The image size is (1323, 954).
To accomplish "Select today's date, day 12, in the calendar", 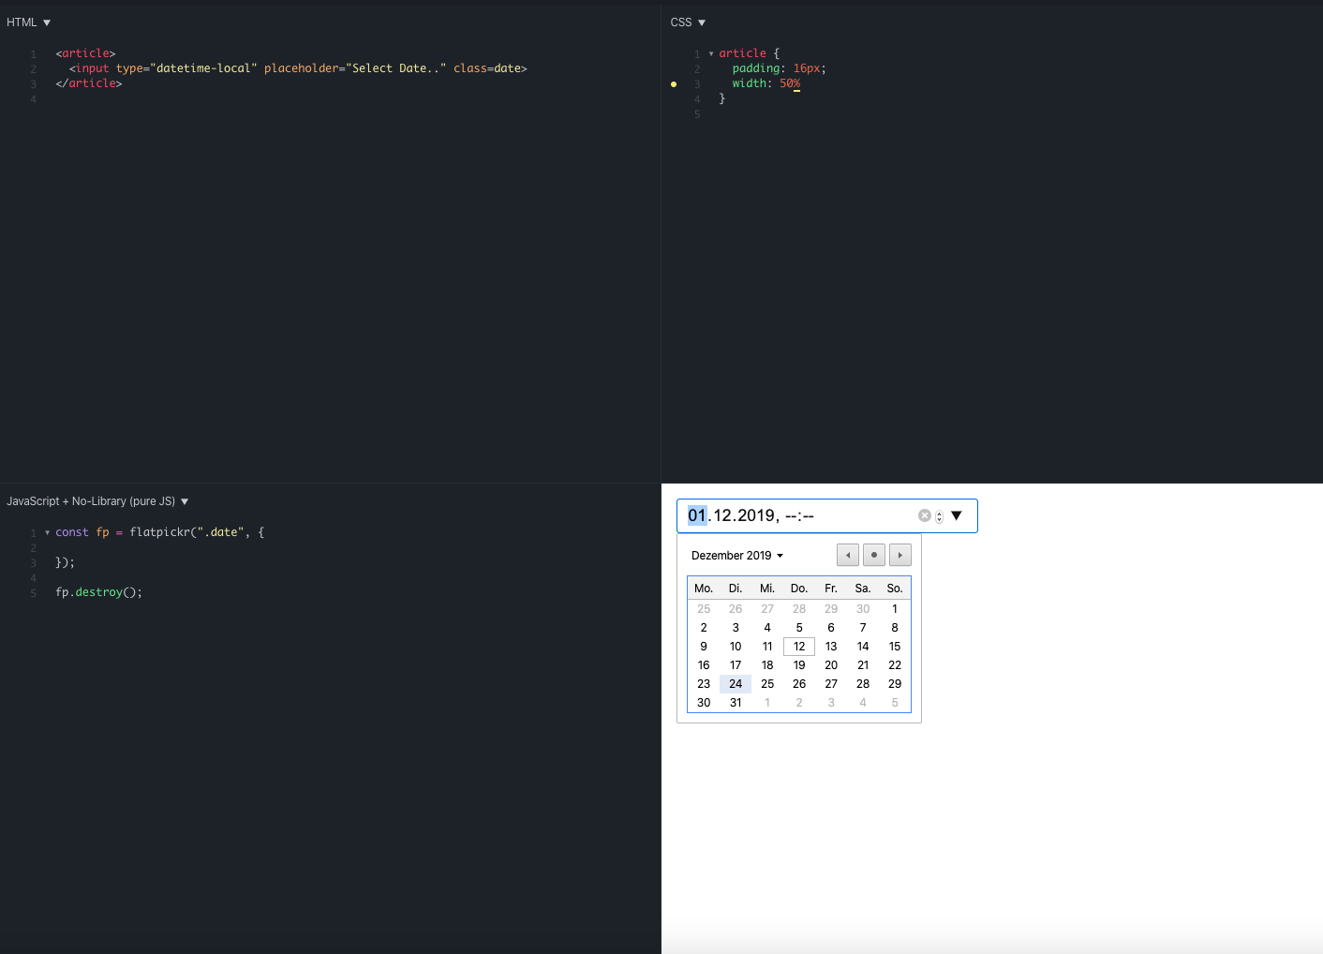I will 798,646.
